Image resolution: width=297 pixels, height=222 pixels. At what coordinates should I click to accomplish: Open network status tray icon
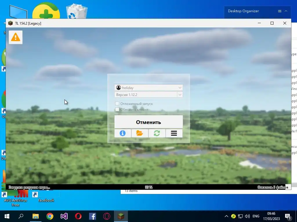tap(240, 216)
